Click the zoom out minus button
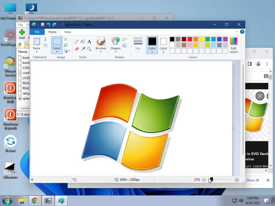 pyautogui.click(x=204, y=180)
